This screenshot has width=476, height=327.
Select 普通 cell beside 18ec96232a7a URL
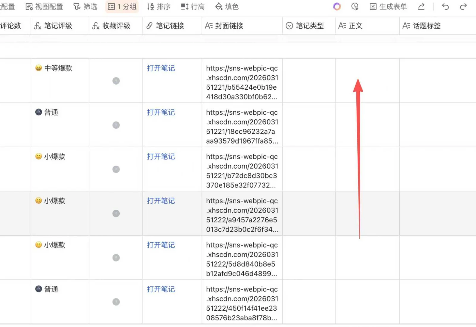[x=60, y=125]
